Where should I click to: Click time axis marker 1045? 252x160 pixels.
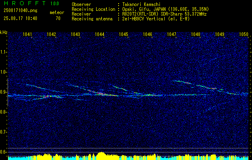[123, 34]
